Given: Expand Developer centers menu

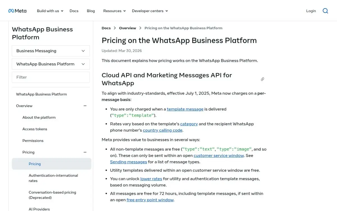Looking at the screenshot, I should tap(150, 11).
